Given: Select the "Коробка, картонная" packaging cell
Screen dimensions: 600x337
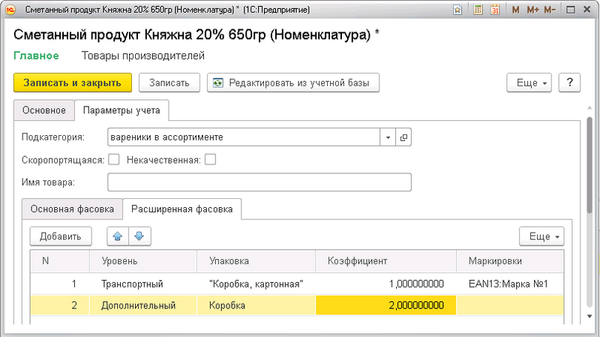Looking at the screenshot, I should click(256, 284).
